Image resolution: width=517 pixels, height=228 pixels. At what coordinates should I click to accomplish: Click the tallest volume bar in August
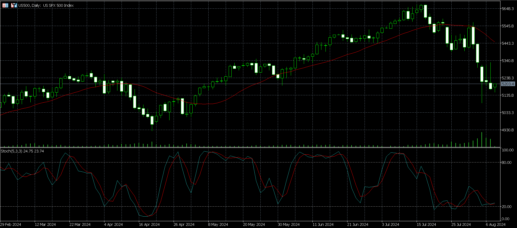point(482,140)
